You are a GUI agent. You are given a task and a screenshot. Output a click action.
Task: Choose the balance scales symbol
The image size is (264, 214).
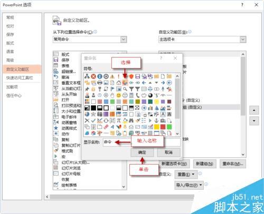click(x=150, y=89)
